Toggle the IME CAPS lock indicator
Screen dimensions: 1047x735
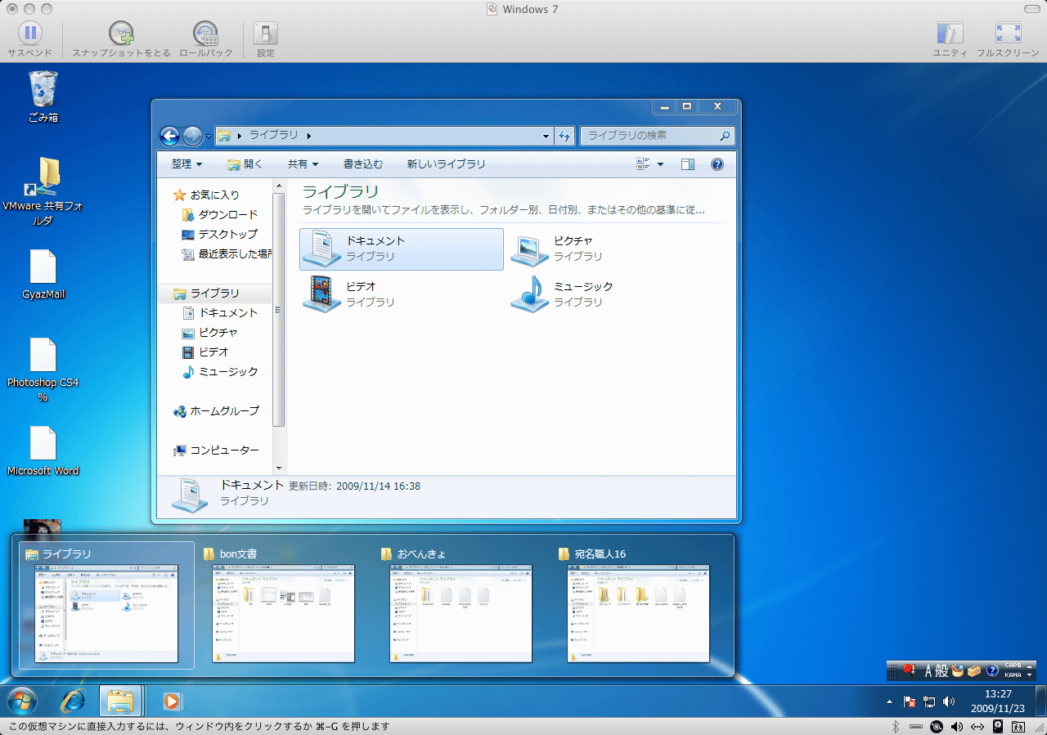tap(1013, 666)
